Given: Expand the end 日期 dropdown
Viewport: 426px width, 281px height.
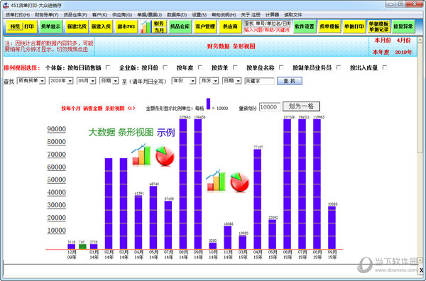Looking at the screenshot, I should 231,81.
